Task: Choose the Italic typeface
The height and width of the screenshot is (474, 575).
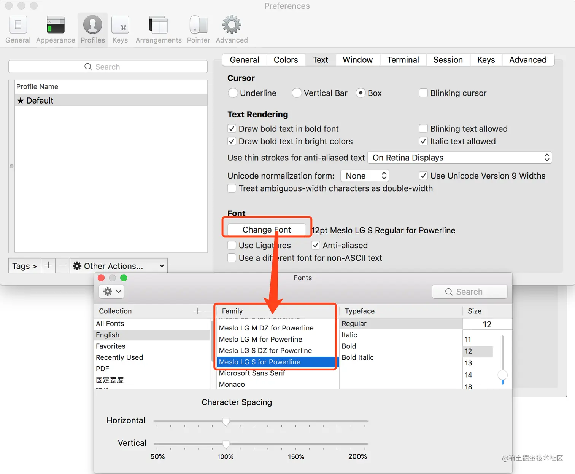Action: (401, 335)
